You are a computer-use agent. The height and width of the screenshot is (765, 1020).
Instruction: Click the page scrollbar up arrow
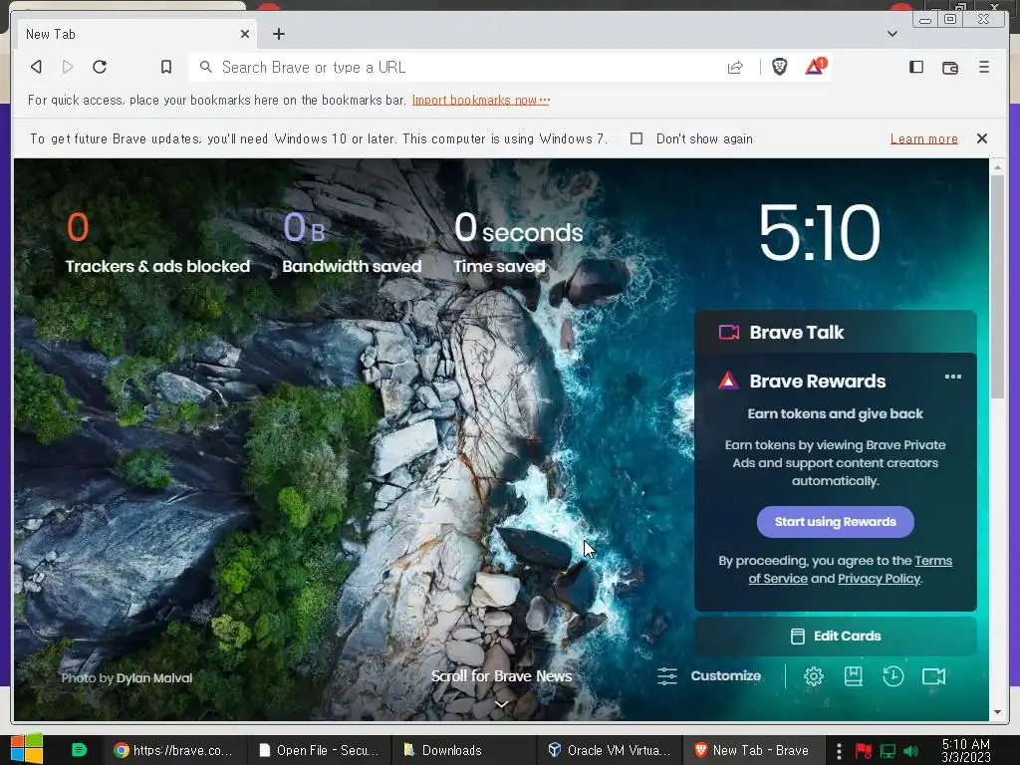pos(997,167)
